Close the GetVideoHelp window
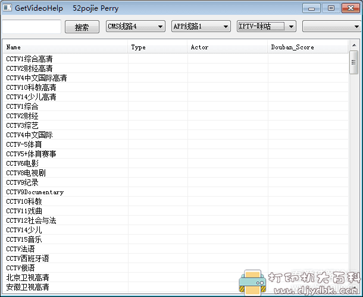363x297 pixels. pyautogui.click(x=351, y=8)
